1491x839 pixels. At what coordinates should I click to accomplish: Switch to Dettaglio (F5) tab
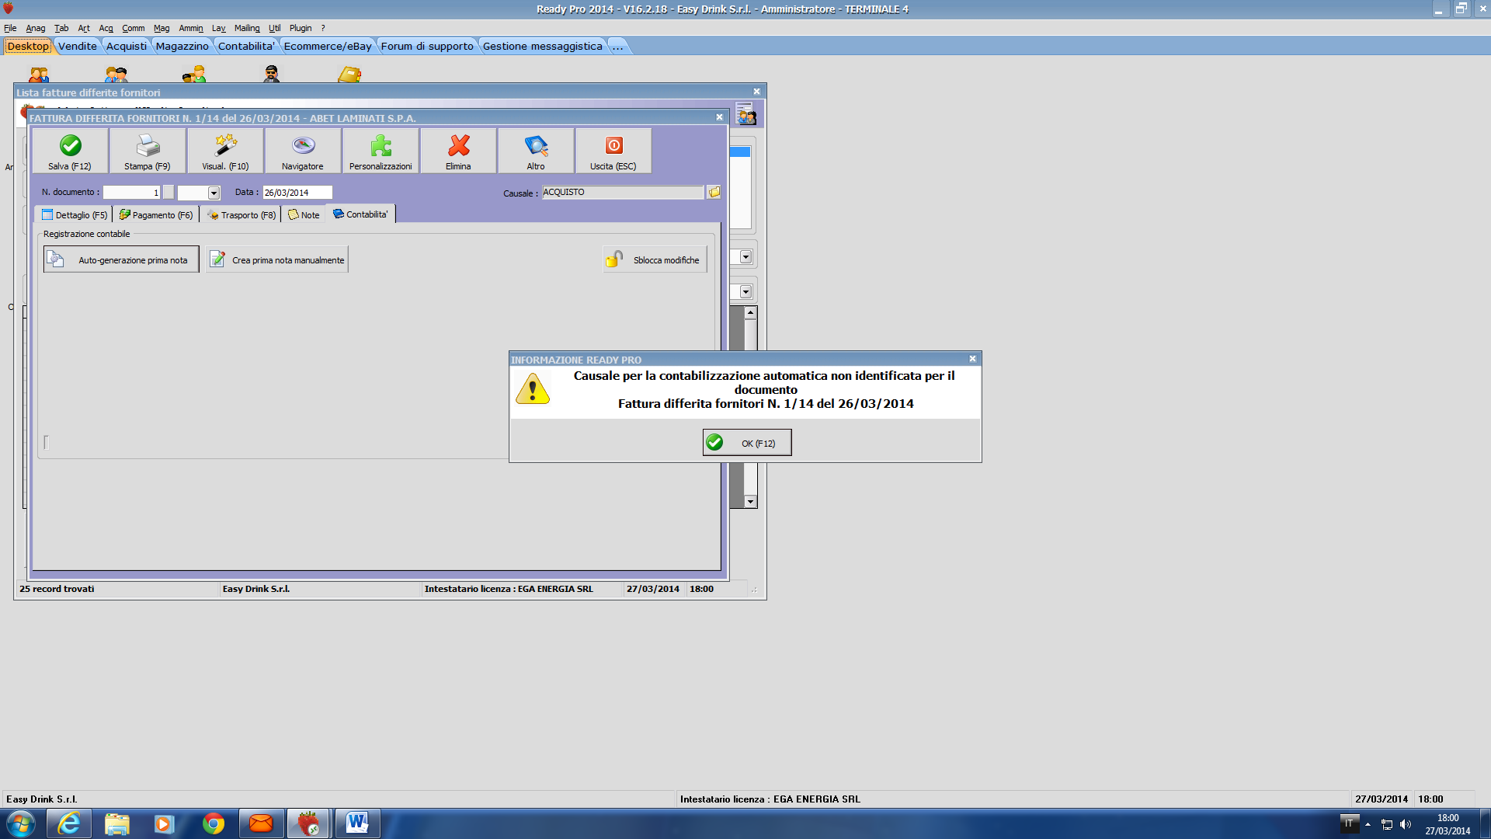[75, 215]
